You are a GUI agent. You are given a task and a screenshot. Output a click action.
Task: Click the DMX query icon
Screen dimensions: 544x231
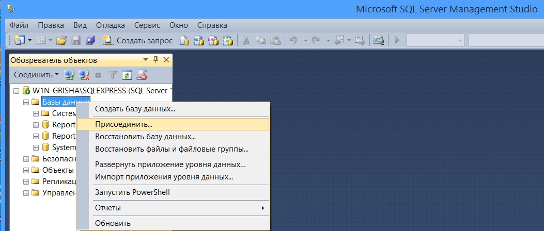[213, 41]
